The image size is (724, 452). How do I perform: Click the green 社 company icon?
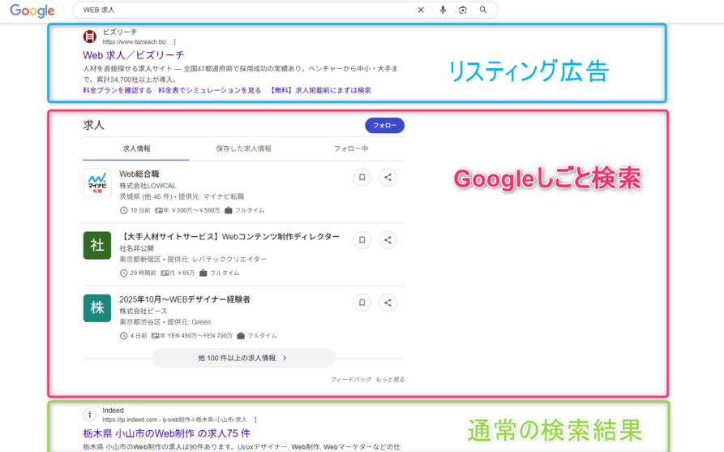click(97, 245)
